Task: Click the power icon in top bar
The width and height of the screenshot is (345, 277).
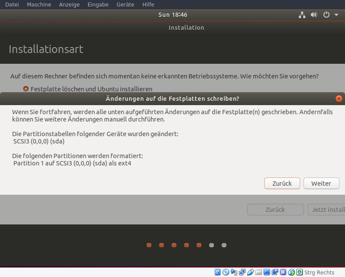Action: [326, 15]
